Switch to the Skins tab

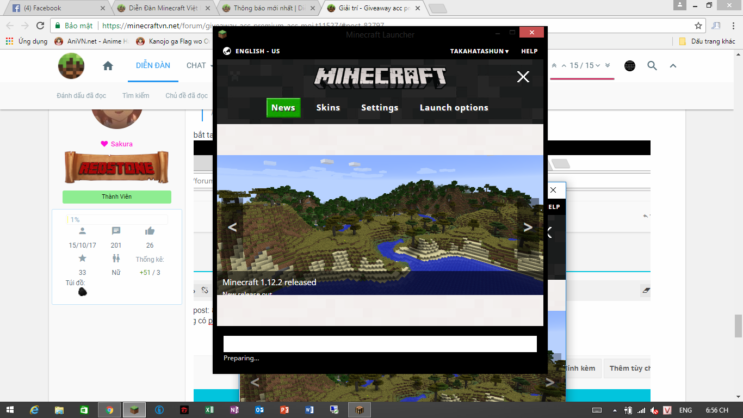[328, 108]
